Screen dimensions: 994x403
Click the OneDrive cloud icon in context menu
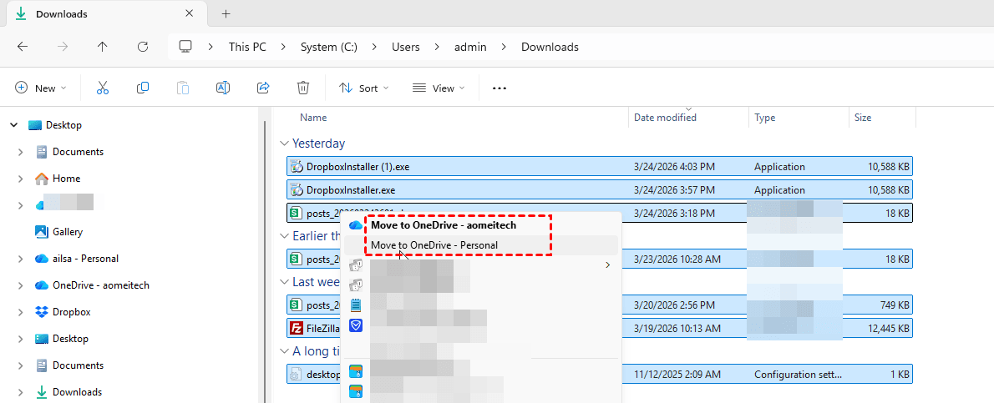click(x=356, y=225)
